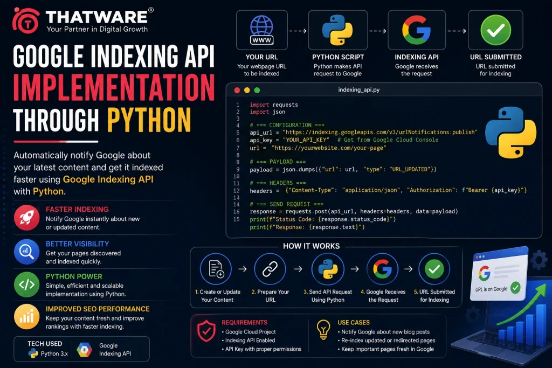Click 'Keep important pages fresh in Google' bullet
The height and width of the screenshot is (368, 552).
[386, 349]
